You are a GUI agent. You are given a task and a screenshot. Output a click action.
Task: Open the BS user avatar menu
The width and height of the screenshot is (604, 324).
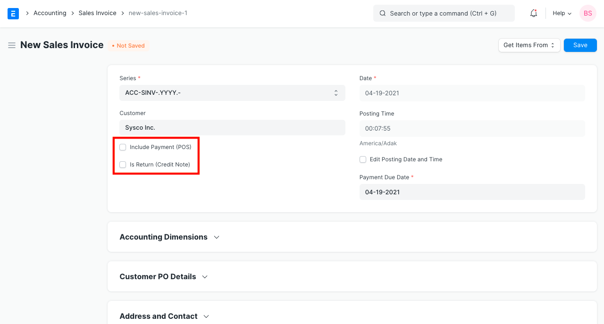coord(587,13)
